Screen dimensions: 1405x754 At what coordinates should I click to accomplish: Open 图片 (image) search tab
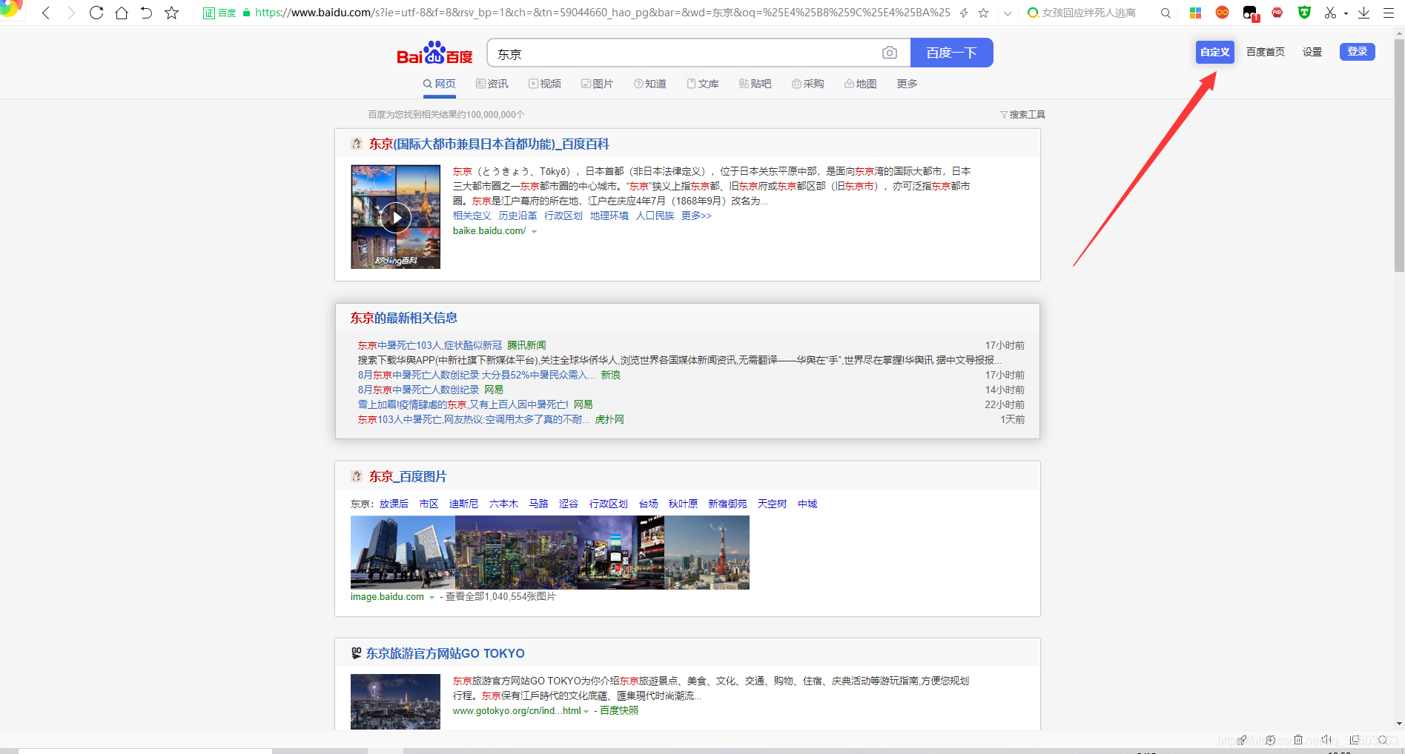click(598, 84)
